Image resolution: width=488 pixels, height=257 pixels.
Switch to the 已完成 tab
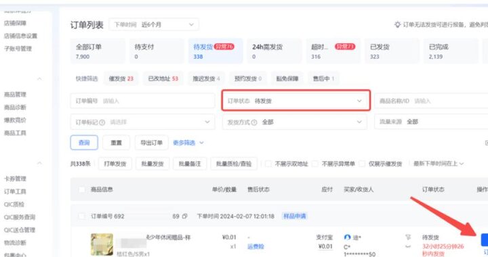[x=451, y=51]
